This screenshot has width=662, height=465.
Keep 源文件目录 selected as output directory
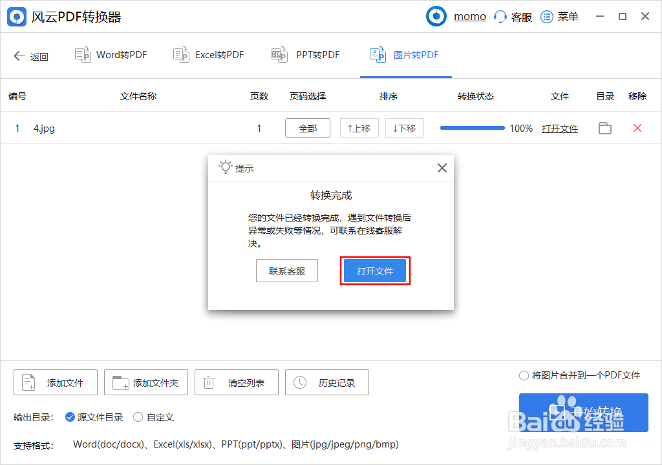pyautogui.click(x=70, y=417)
